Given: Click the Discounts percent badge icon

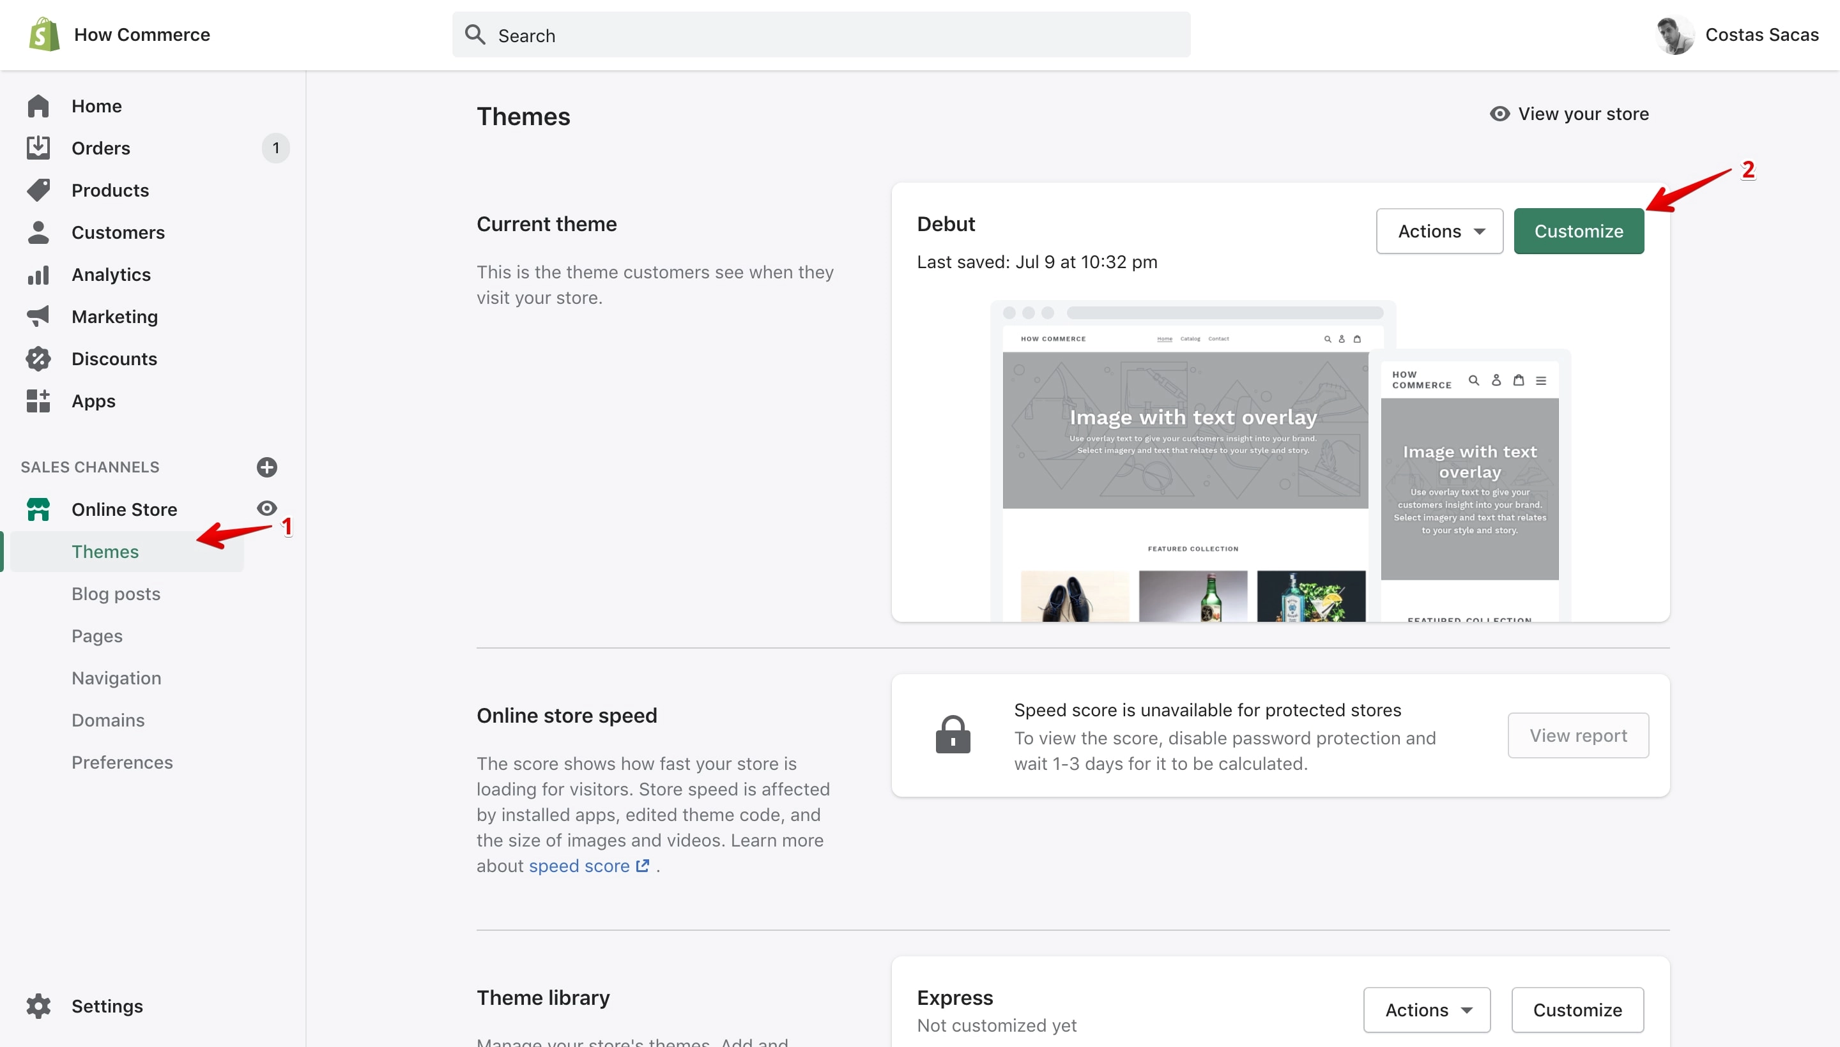Looking at the screenshot, I should tap(38, 359).
